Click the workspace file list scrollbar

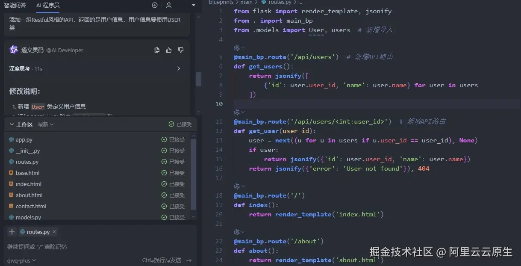point(194,174)
